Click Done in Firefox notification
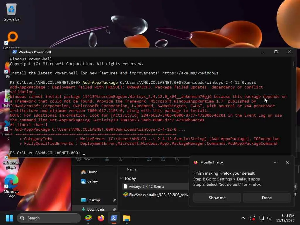Screen dimensions: 300x225 pyautogui.click(x=267, y=198)
